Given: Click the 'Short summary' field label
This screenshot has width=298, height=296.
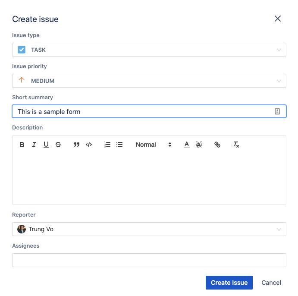Looking at the screenshot, I should click(x=32, y=98).
